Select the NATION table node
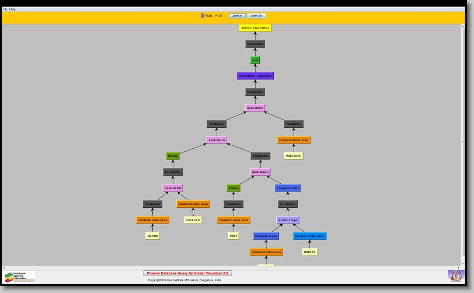The height and width of the screenshot is (293, 474). point(152,236)
